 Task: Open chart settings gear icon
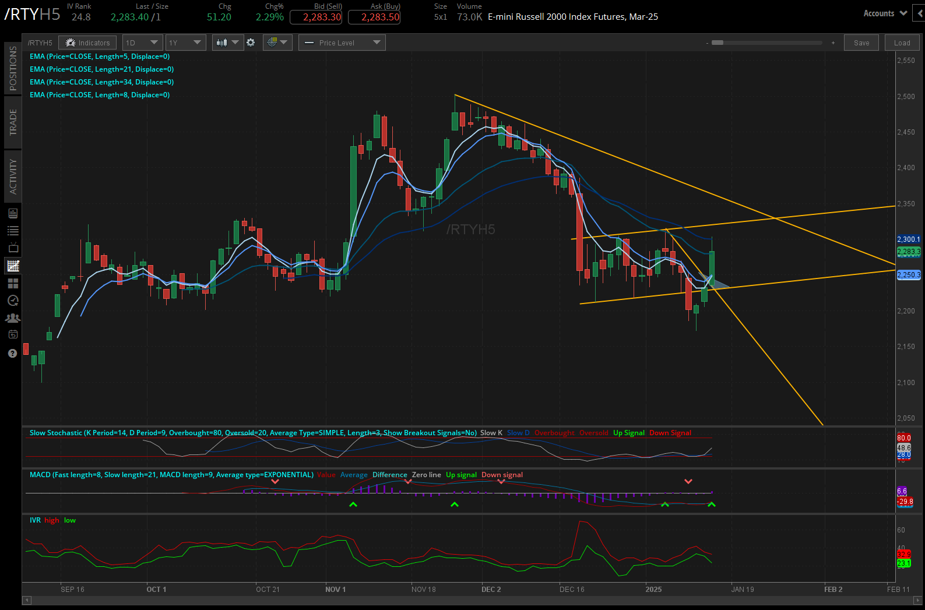[x=251, y=43]
